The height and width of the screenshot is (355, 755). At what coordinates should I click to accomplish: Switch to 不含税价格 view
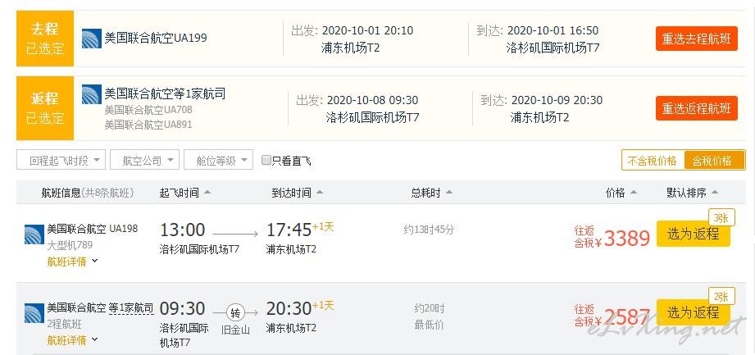[x=653, y=161]
